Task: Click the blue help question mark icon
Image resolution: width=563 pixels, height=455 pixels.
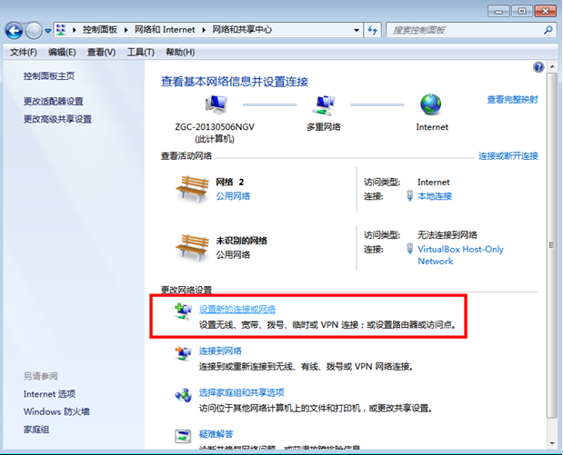Action: [538, 67]
